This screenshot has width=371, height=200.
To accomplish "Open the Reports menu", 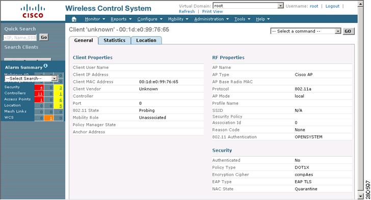I will pyautogui.click(x=121, y=19).
